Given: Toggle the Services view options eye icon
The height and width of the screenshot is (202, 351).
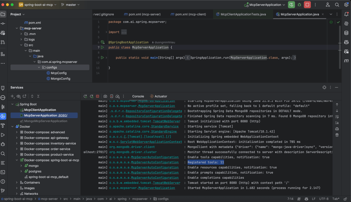Looking at the screenshot, I should [x=19, y=97].
